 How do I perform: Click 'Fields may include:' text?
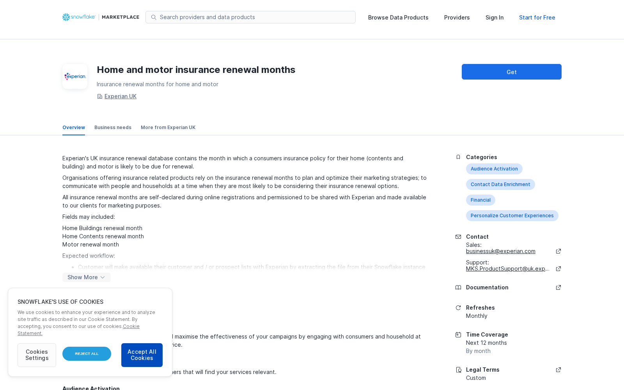coord(89,217)
